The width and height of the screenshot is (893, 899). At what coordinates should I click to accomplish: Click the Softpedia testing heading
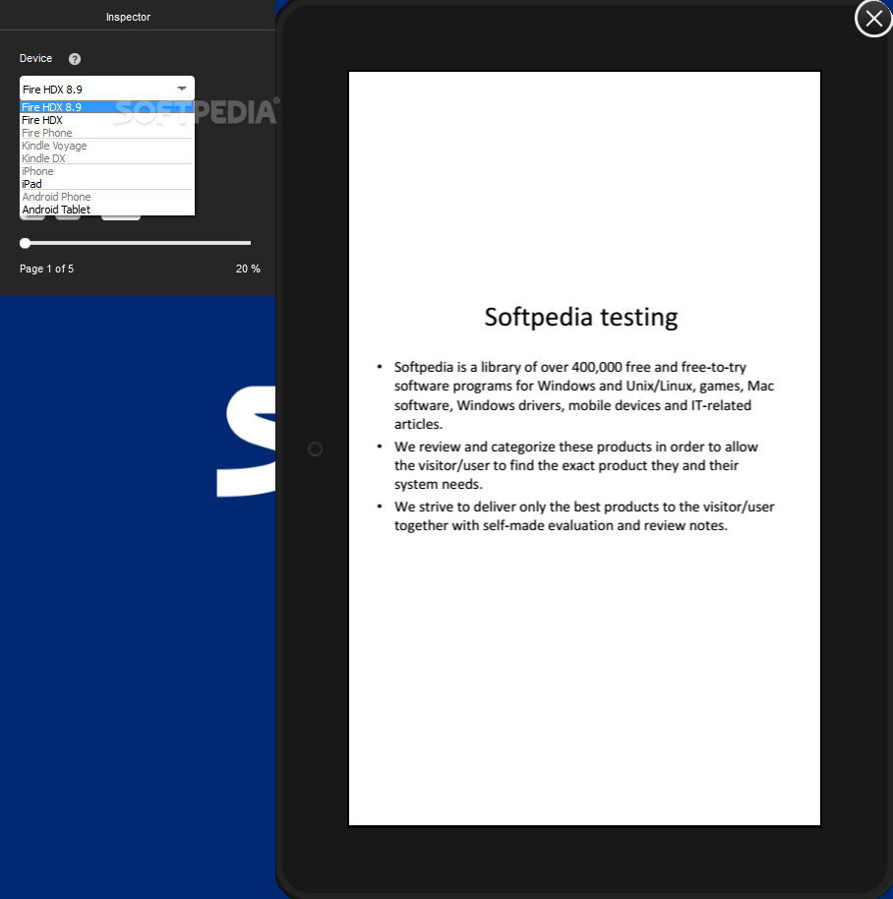(x=580, y=317)
